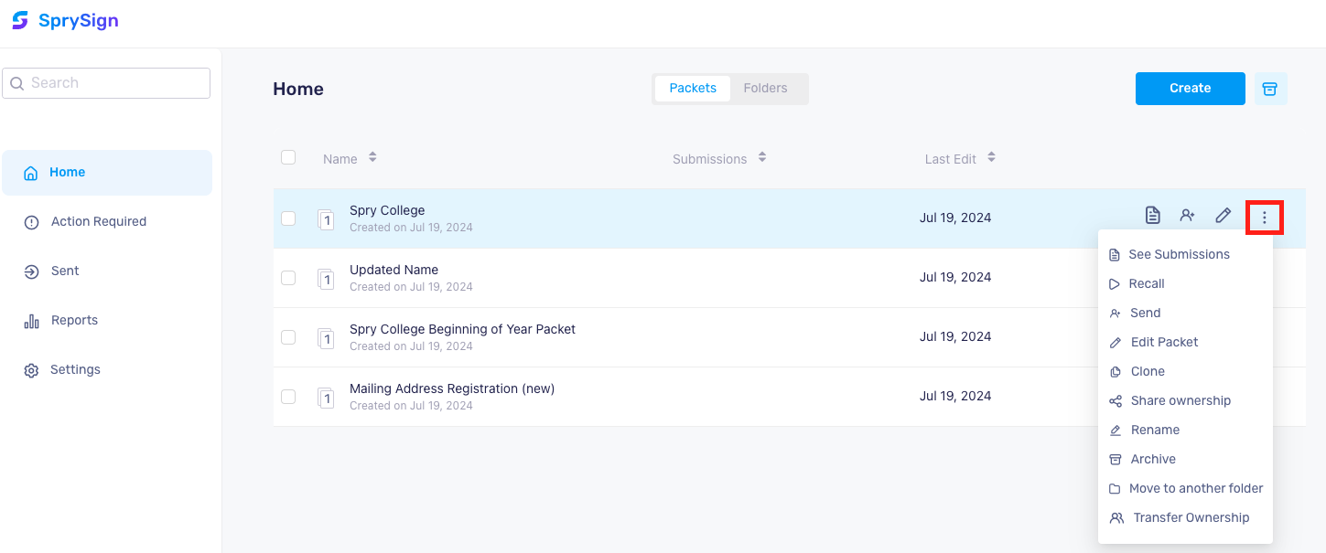Viewport: 1326px width, 553px height.
Task: Sort packets by the Name column arrows
Action: [372, 157]
